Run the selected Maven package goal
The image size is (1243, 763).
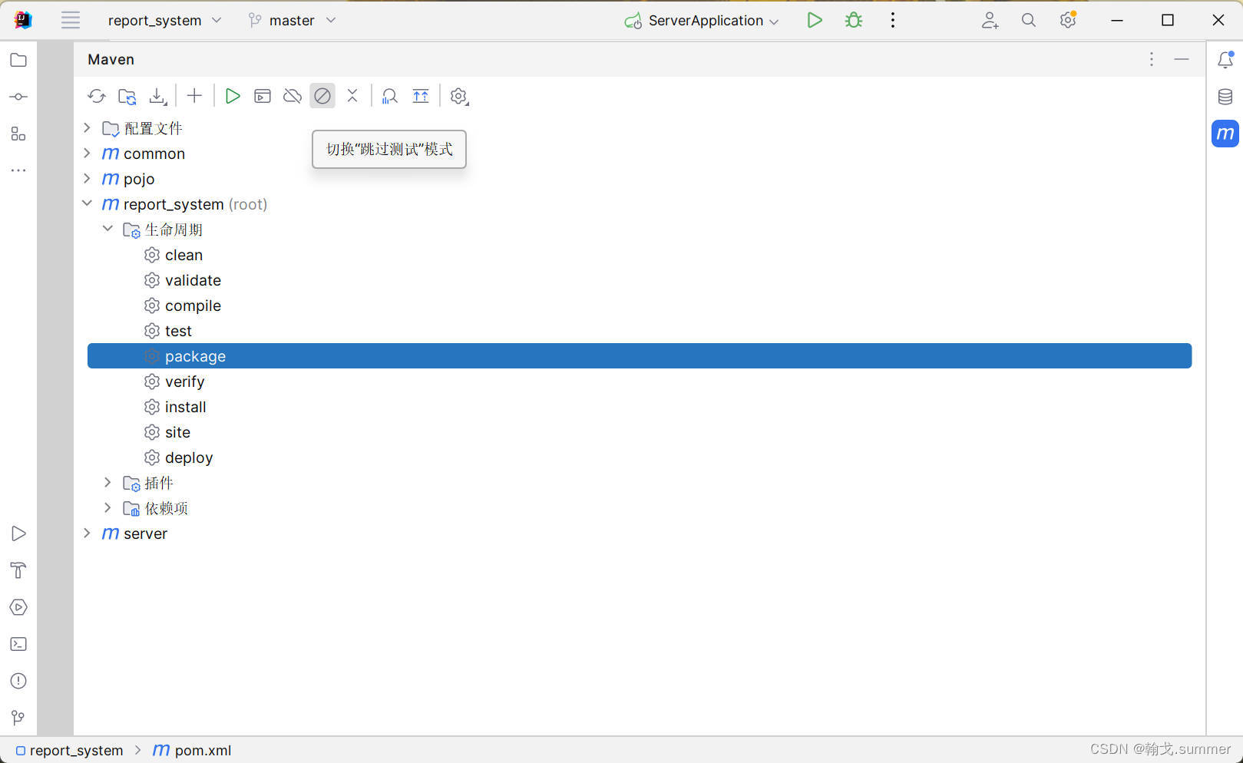tap(233, 95)
